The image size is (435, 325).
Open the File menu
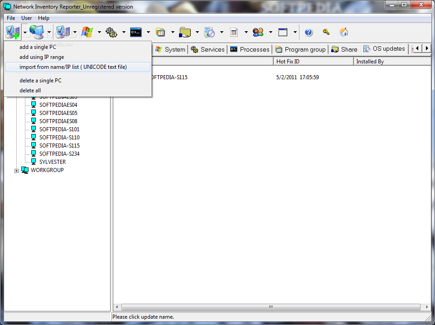click(11, 18)
